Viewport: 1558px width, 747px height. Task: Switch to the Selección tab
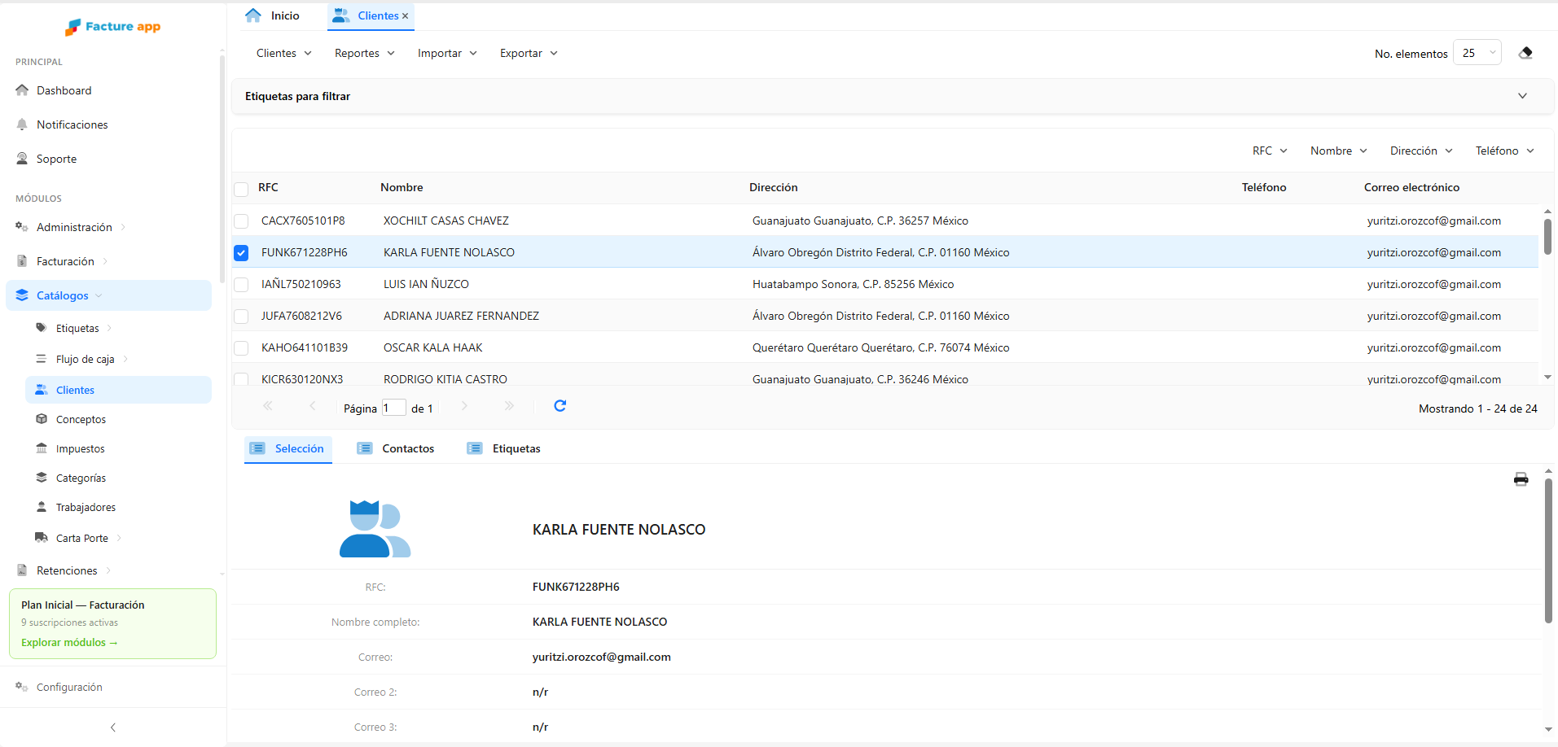(287, 448)
